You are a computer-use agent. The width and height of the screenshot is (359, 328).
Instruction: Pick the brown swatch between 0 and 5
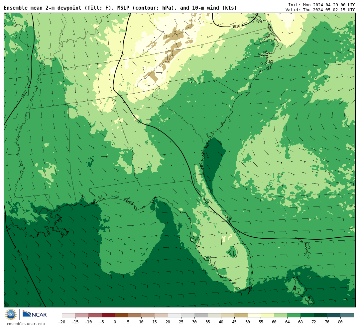121,315
